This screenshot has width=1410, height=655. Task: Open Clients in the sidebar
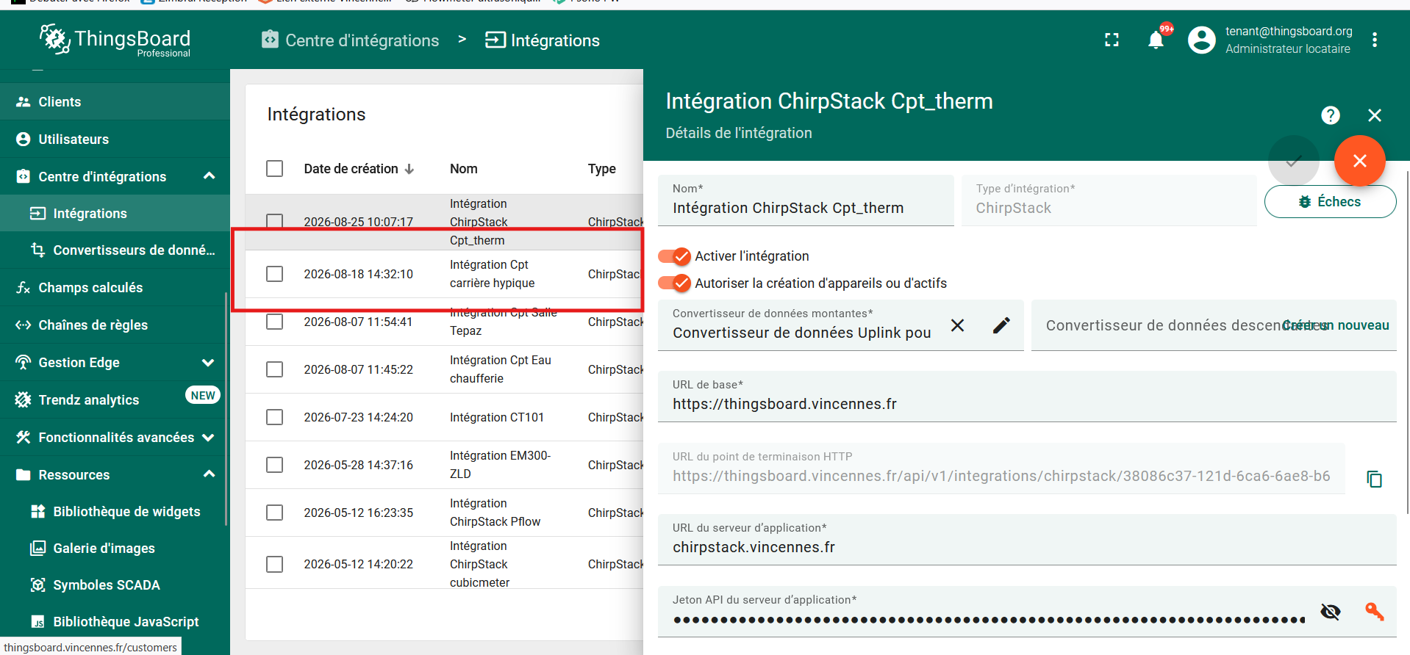(x=115, y=102)
